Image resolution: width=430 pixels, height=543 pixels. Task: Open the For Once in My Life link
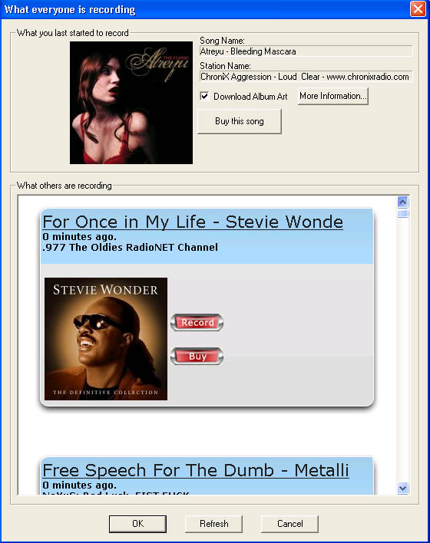[x=193, y=222]
